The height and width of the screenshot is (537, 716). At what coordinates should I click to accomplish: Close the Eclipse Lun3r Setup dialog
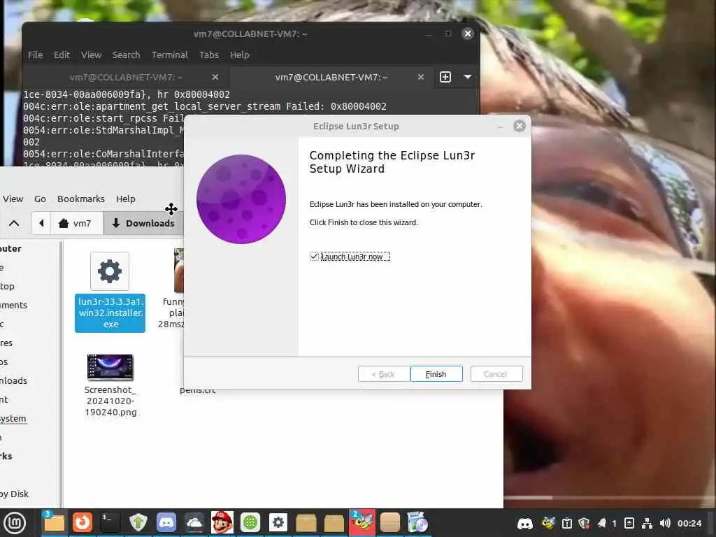click(520, 126)
